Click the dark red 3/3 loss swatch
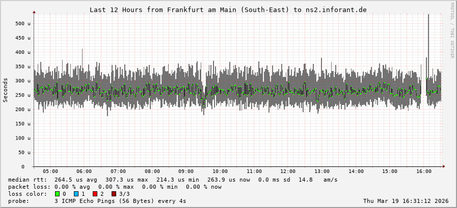Viewport: 457px width, 208px height. click(114, 194)
